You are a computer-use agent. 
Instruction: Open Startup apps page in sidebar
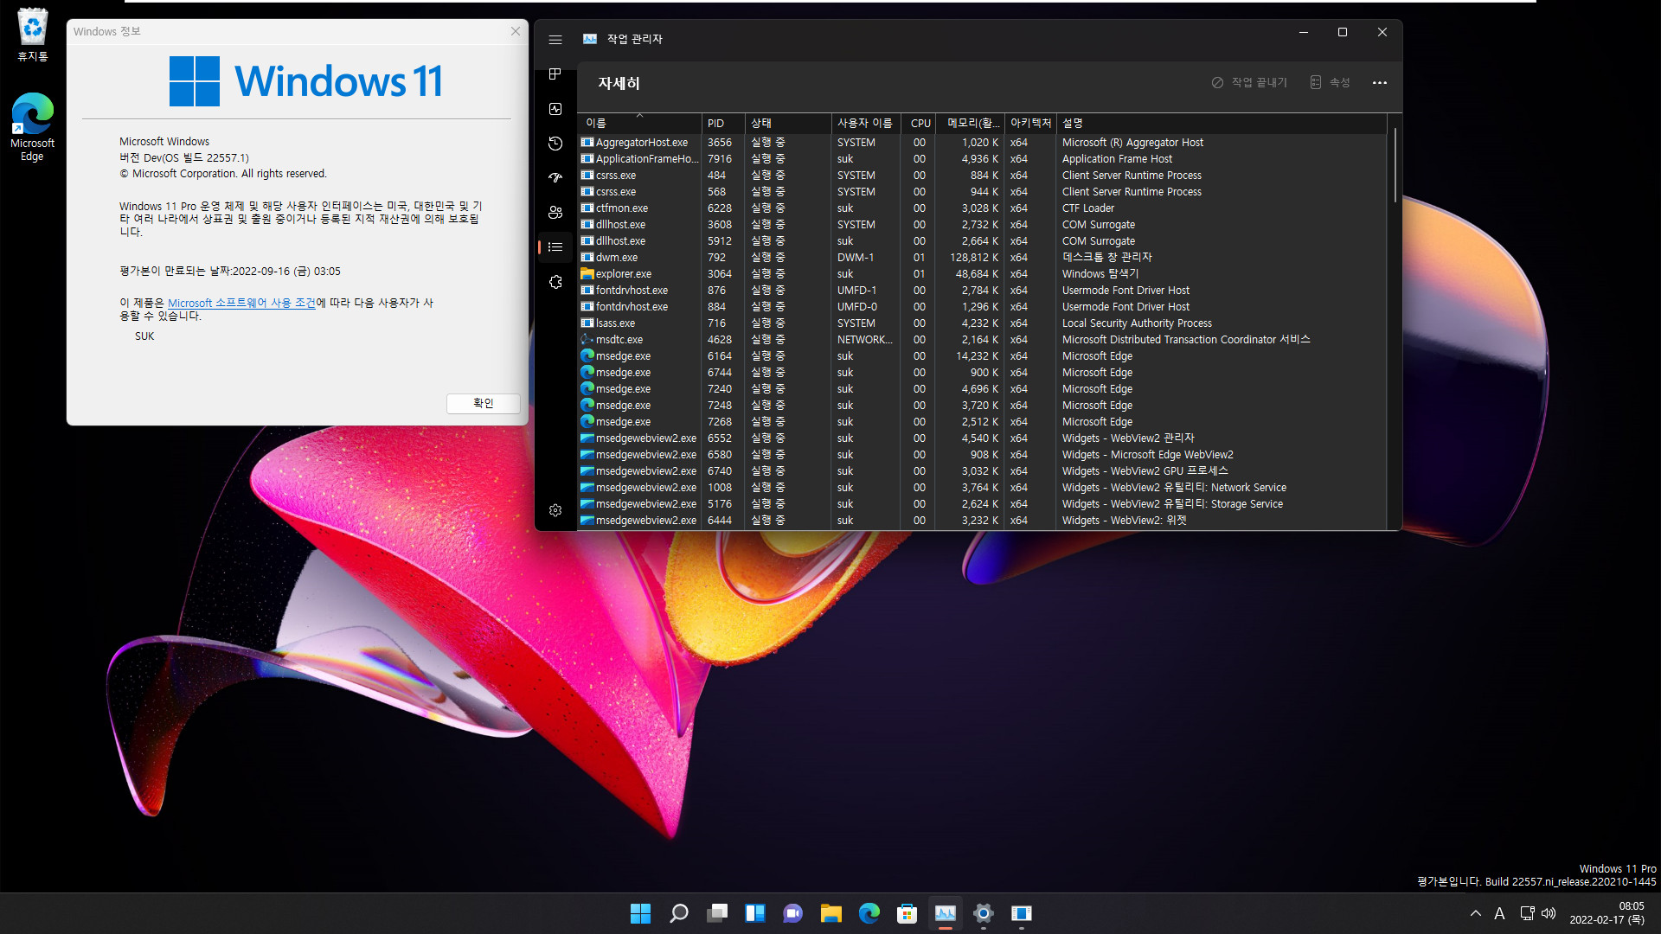pos(555,178)
